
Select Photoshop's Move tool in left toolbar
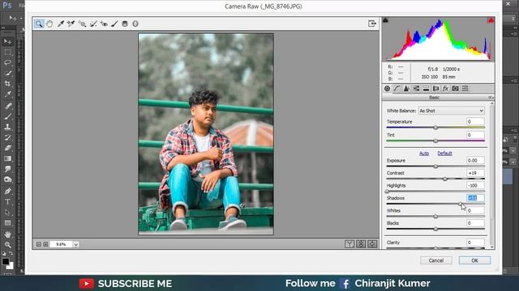point(7,41)
